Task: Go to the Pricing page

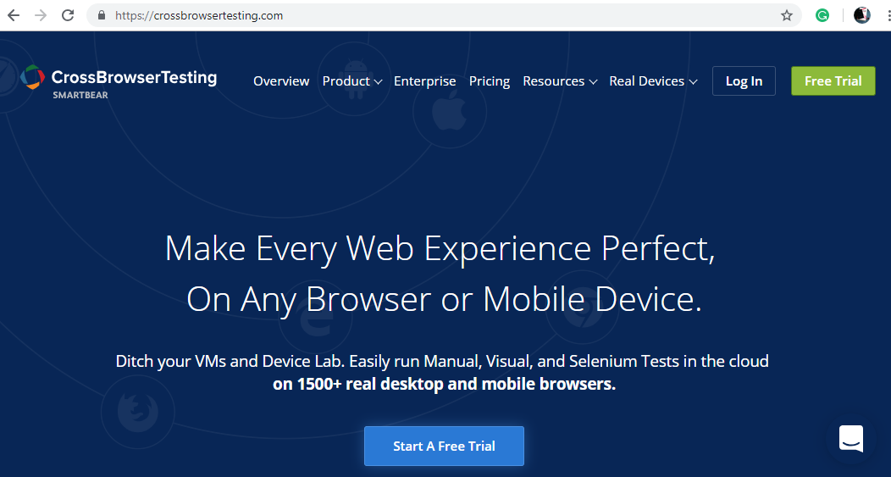Action: [x=490, y=81]
